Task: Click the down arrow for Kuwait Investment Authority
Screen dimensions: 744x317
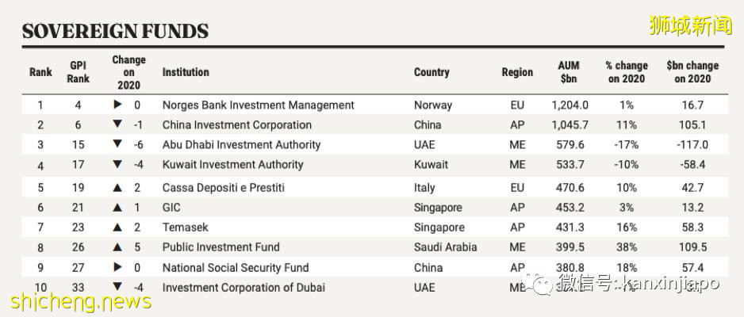Action: (x=117, y=165)
